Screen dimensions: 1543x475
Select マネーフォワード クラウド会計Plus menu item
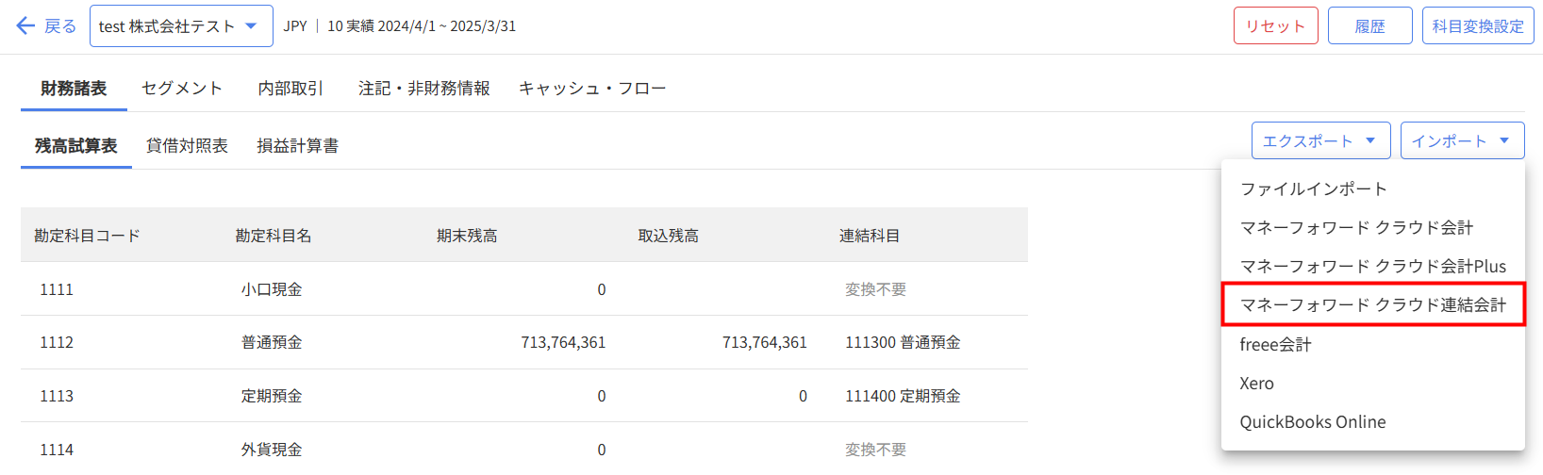(1372, 267)
